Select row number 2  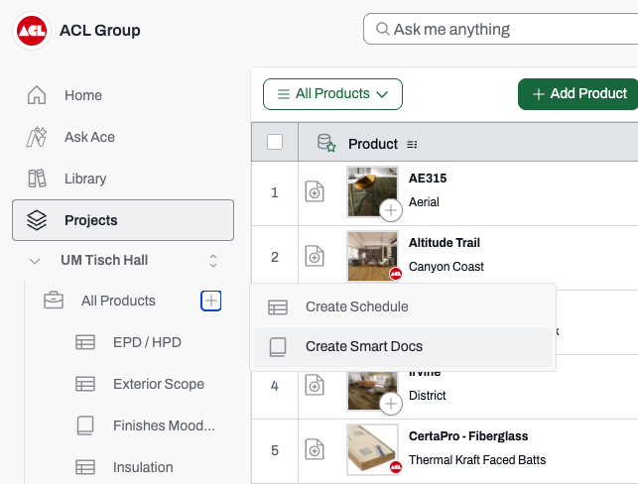275,257
